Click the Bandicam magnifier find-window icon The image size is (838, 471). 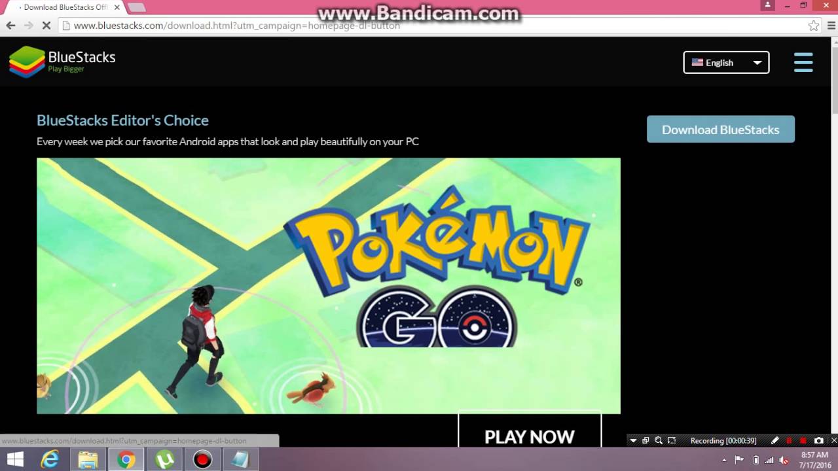tap(659, 441)
